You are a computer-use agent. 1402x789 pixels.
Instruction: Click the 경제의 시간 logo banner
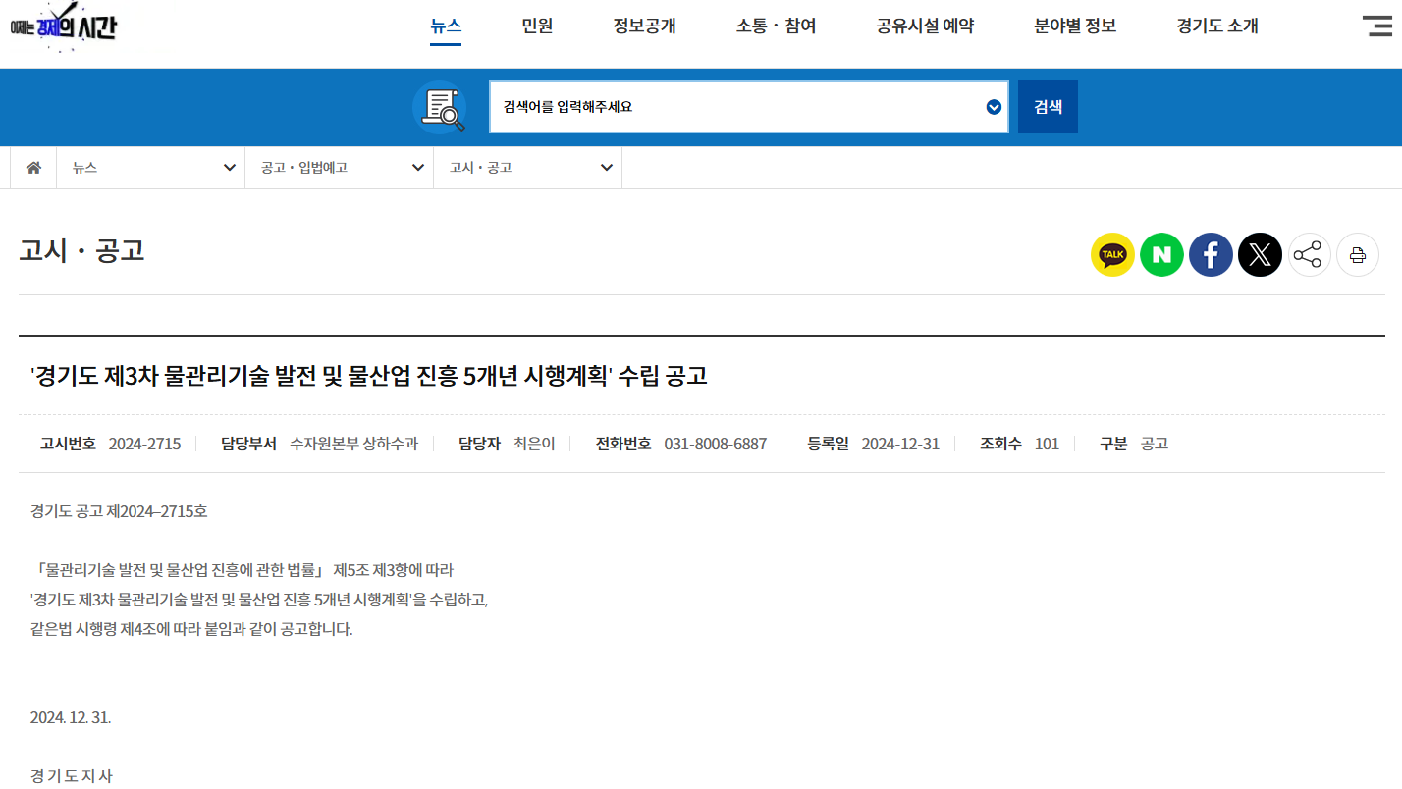coord(64,26)
